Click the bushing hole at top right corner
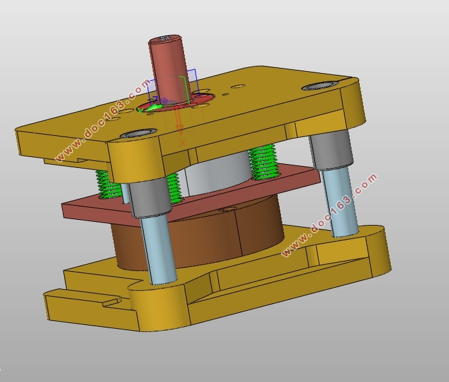This screenshot has height=382, width=449. (x=320, y=85)
